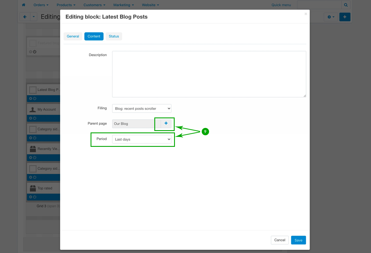Click the Save button
371x253 pixels.
[298, 240]
